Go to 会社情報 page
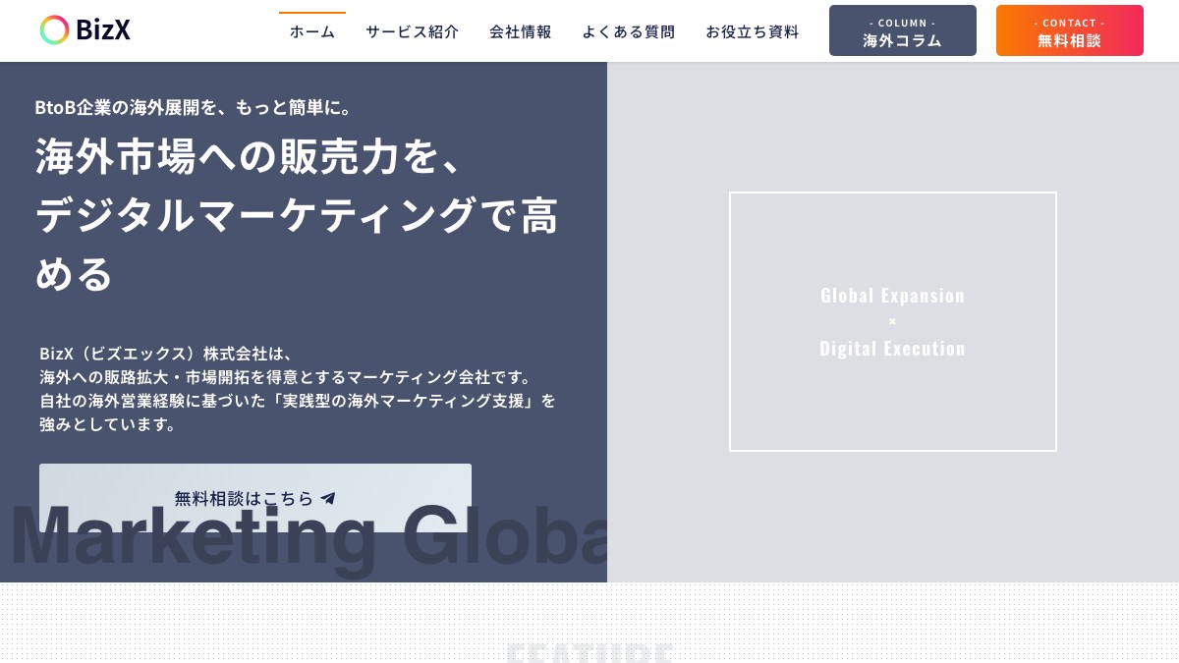This screenshot has height=663, width=1179. click(x=521, y=31)
